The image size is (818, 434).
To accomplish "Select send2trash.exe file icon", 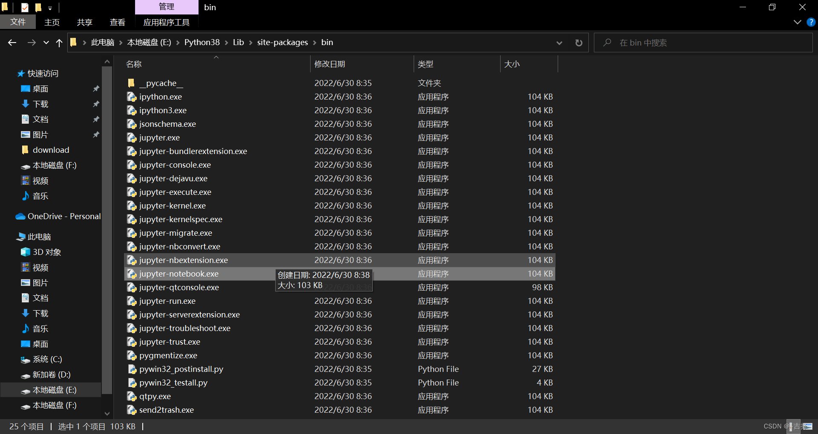I will tap(132, 410).
